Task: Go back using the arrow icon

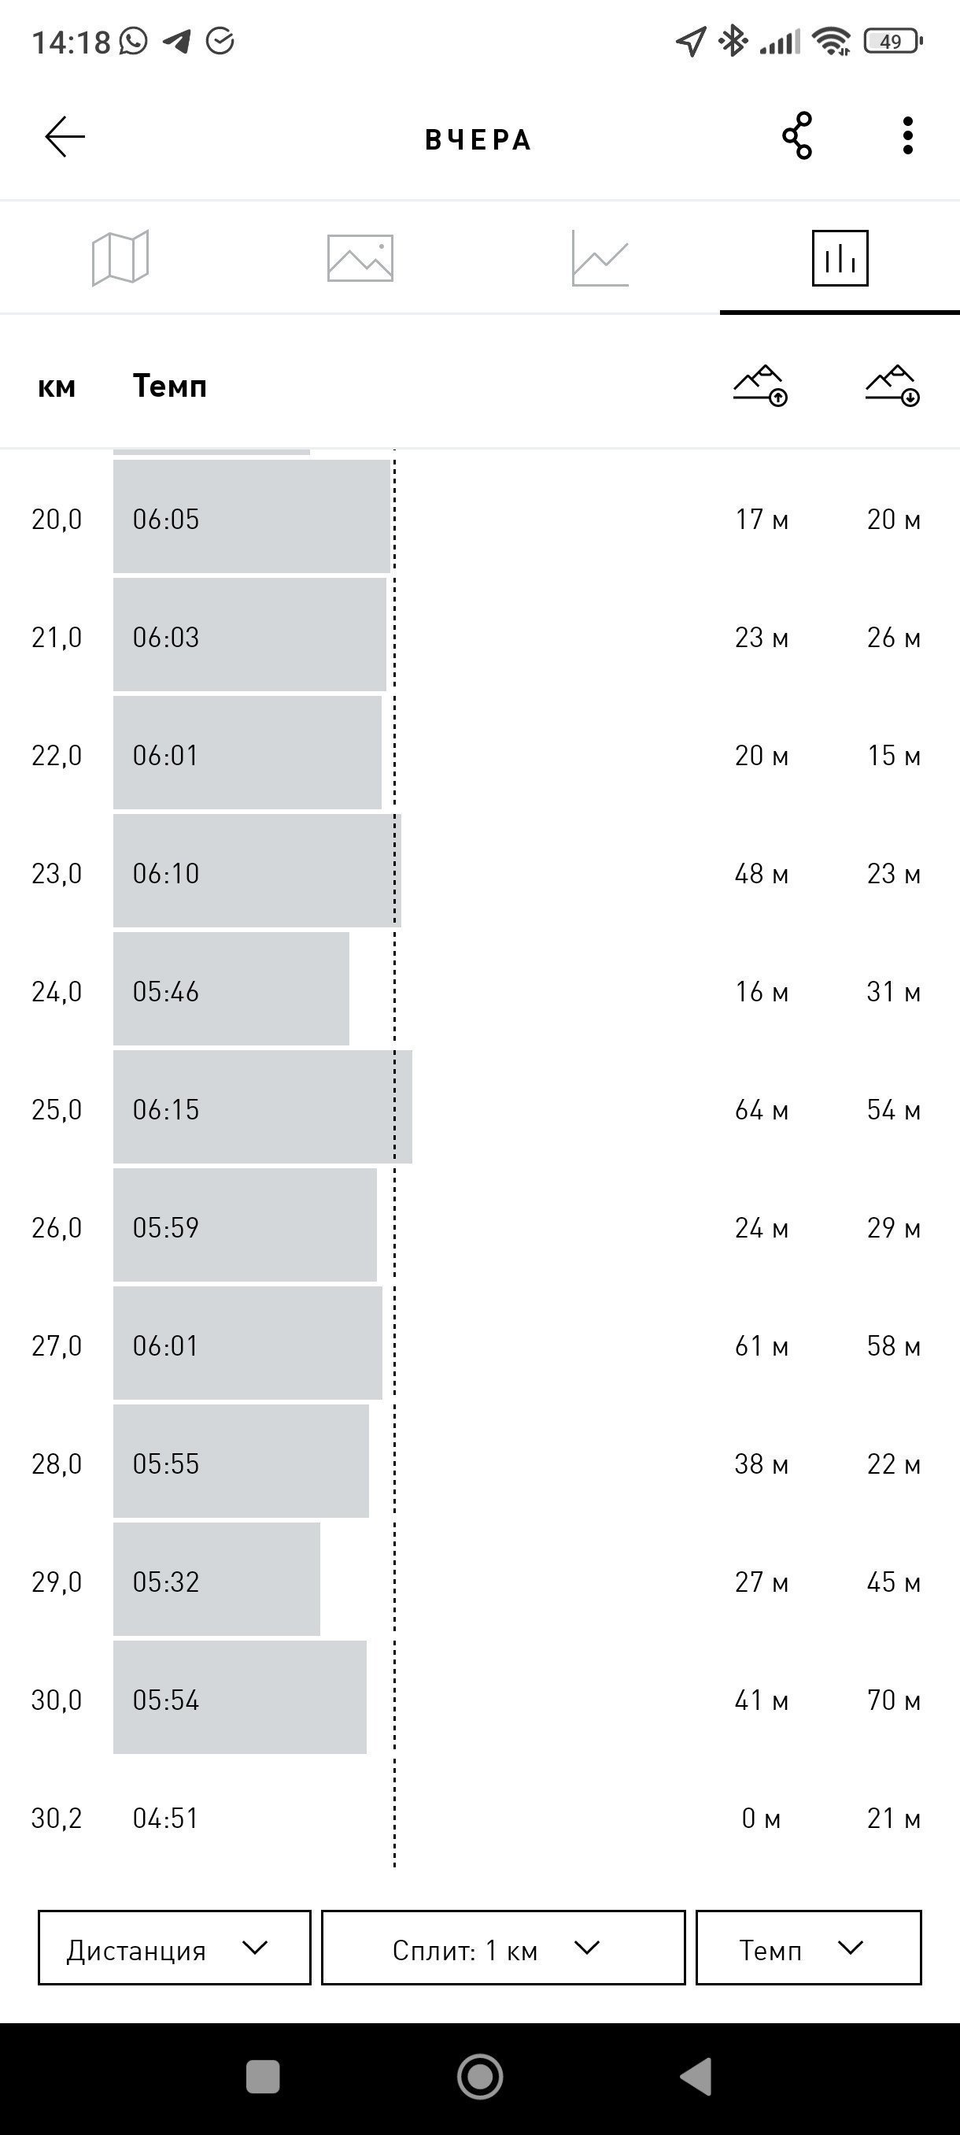Action: click(65, 137)
